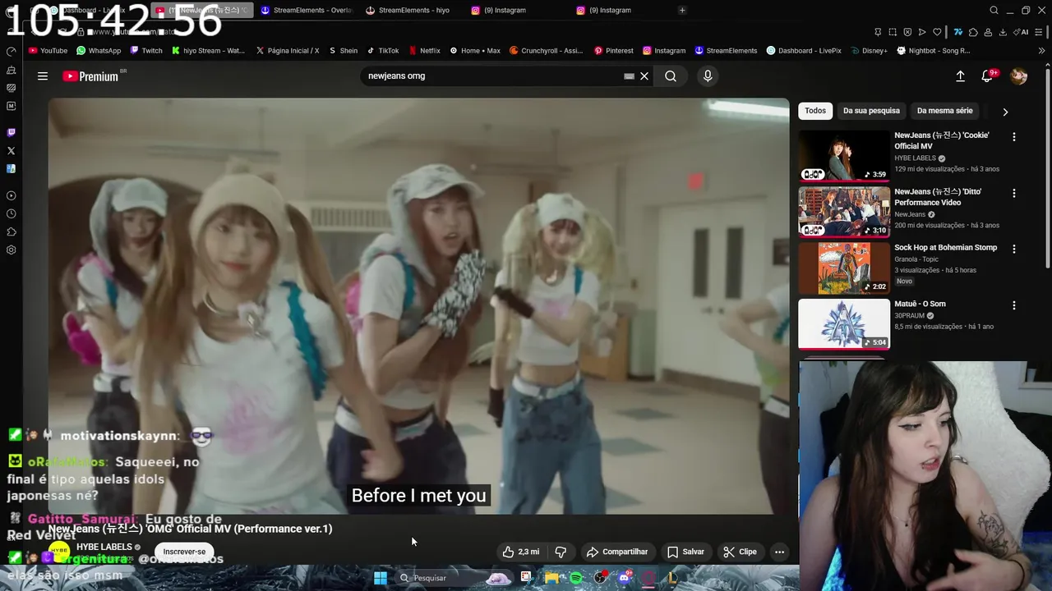Show hidden bookmarks with the double chevron

1042,50
